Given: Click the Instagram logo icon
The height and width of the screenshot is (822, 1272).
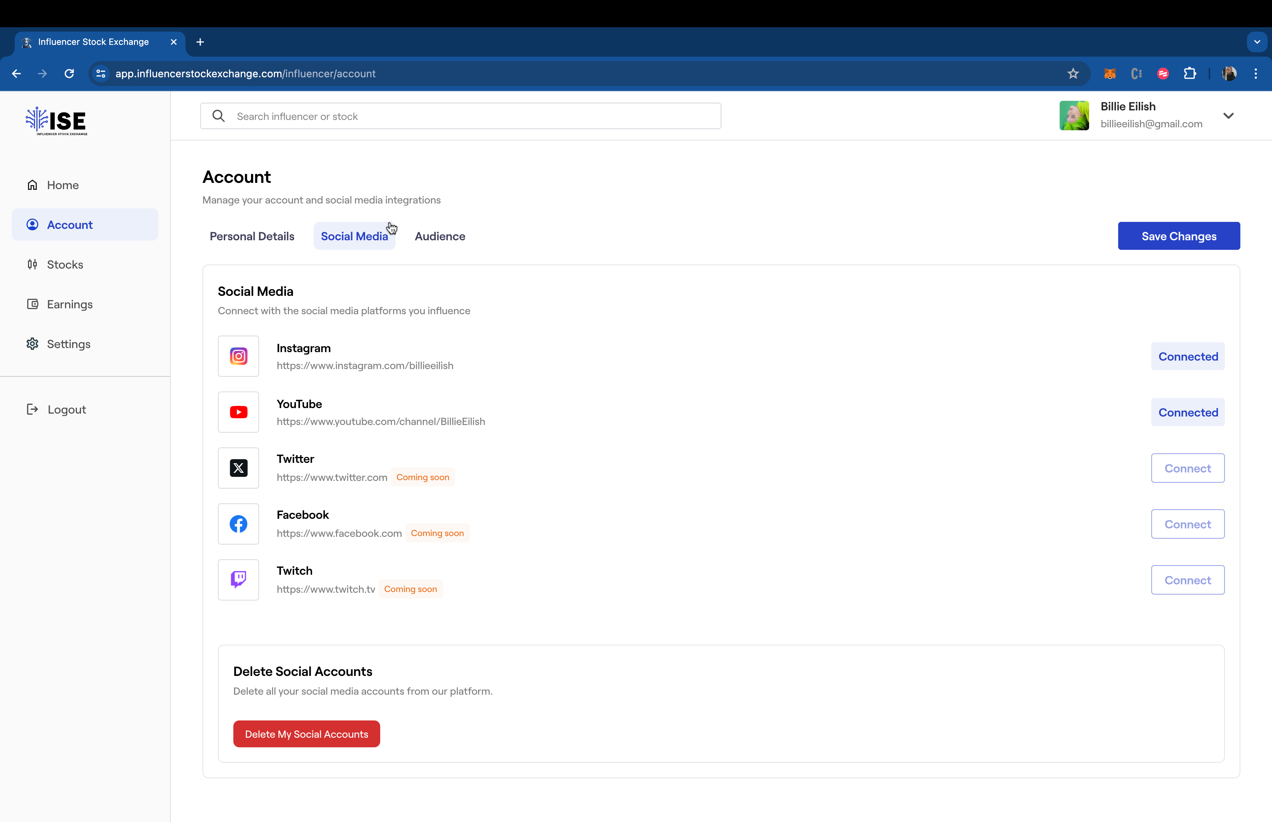Looking at the screenshot, I should click(239, 356).
